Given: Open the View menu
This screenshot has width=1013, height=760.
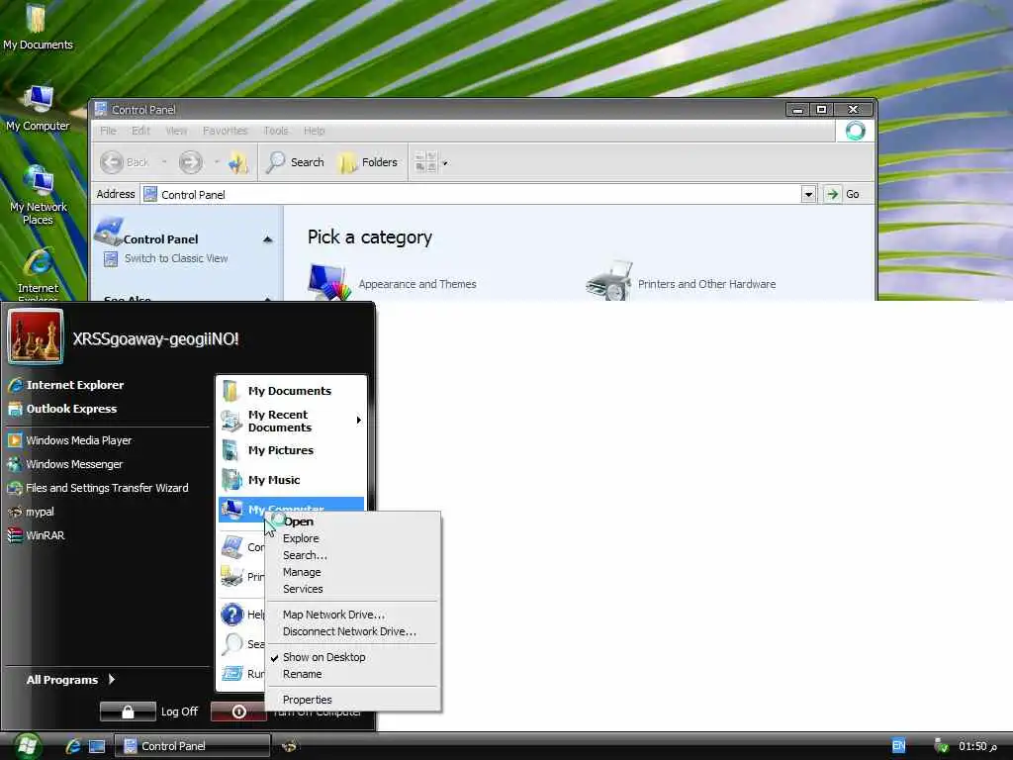Looking at the screenshot, I should [176, 131].
